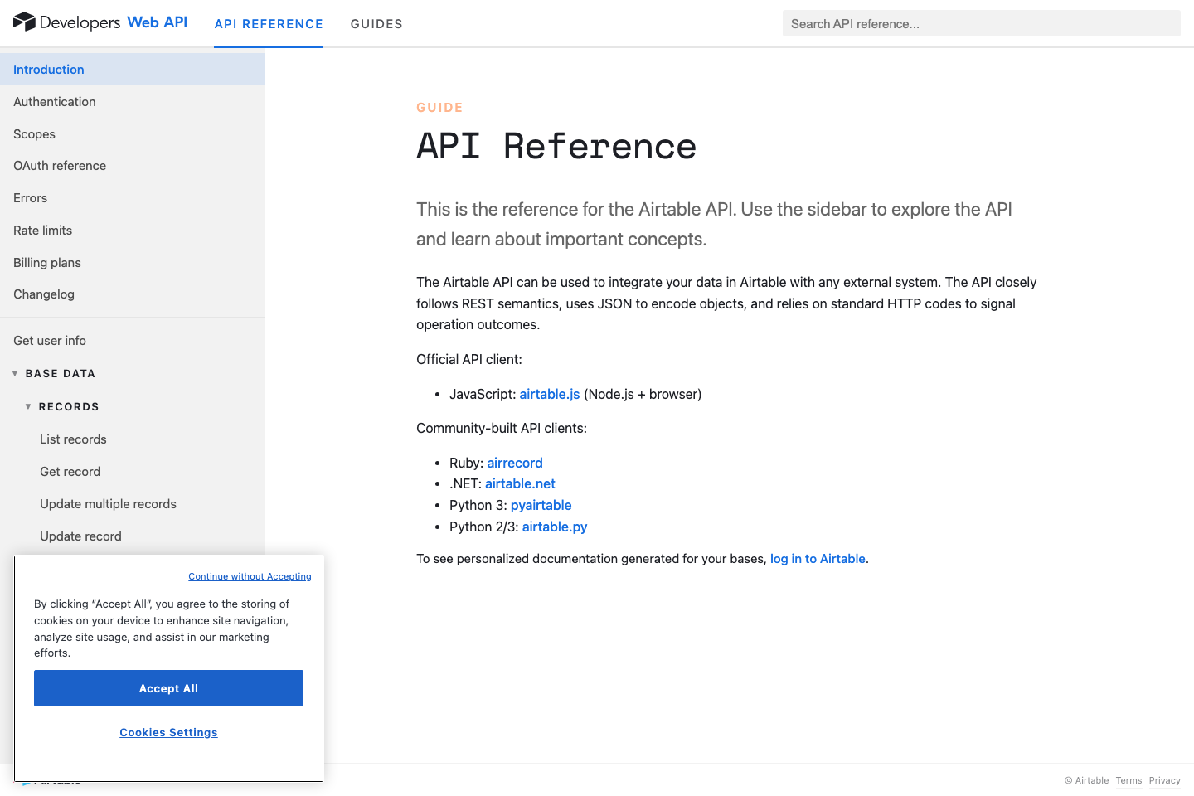
Task: Open the Rate limits documentation
Action: coord(42,230)
